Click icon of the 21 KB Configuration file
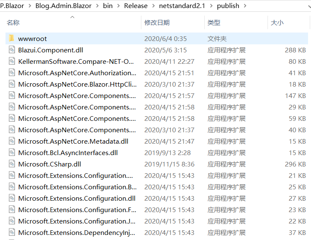This screenshot has height=240, width=311. pyautogui.click(x=12, y=175)
